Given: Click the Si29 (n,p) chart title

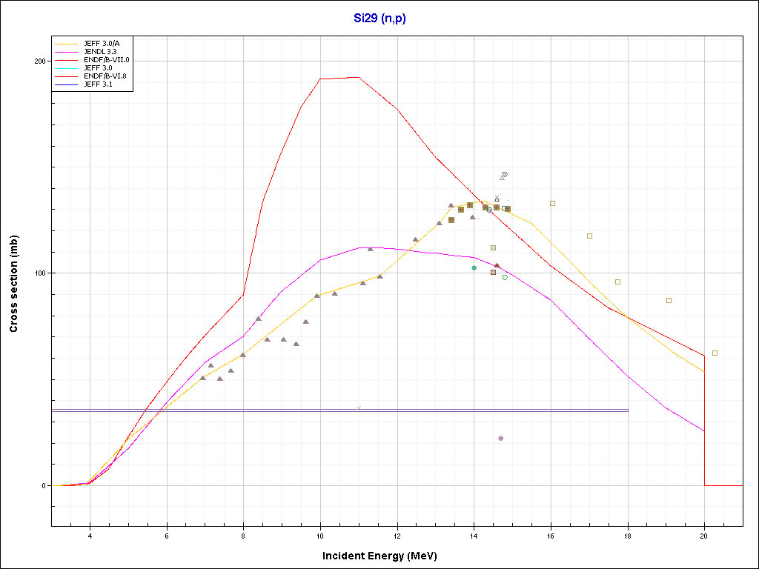Looking at the screenshot, I should click(379, 19).
